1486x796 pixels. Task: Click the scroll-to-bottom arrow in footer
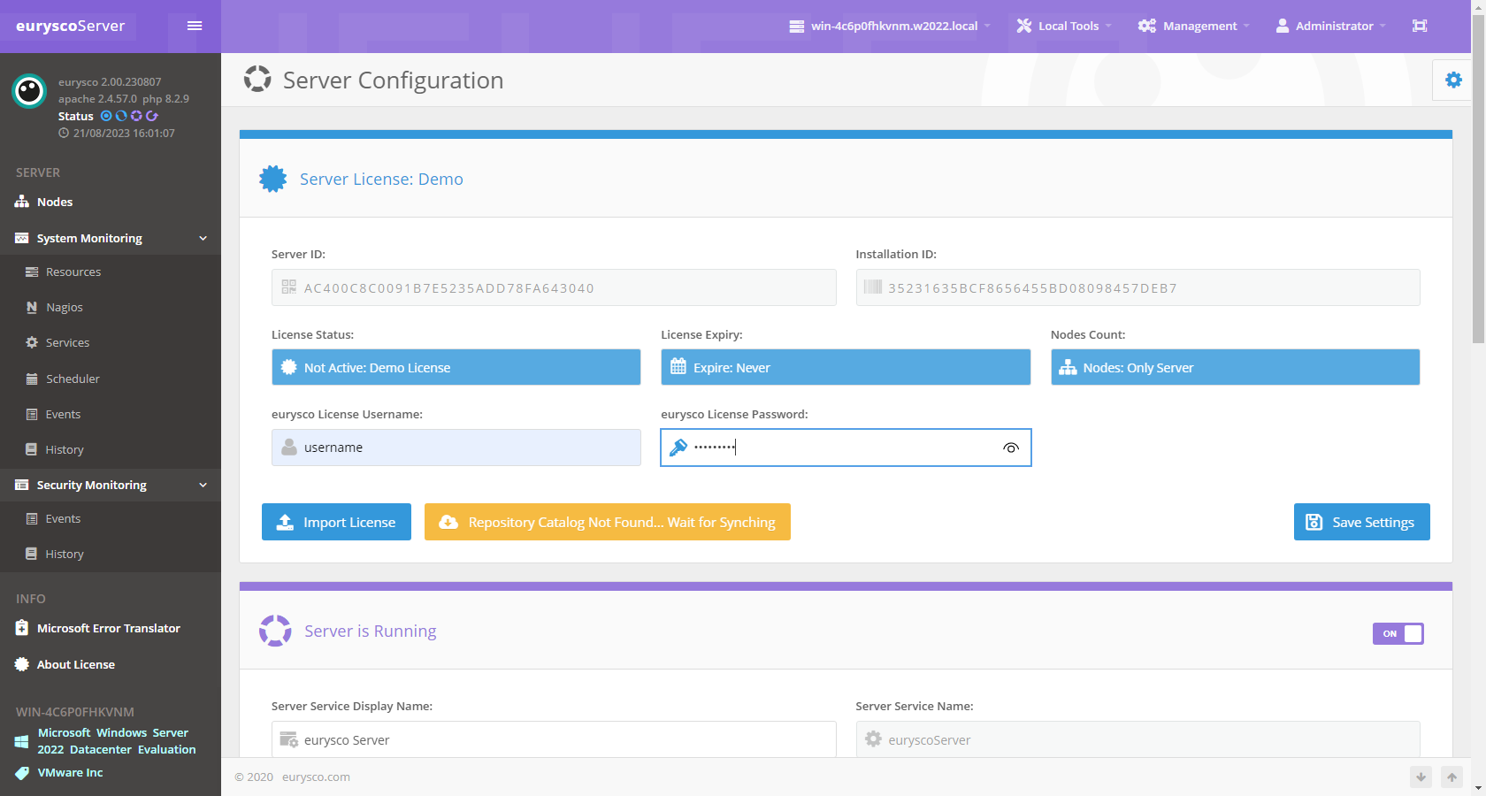pyautogui.click(x=1421, y=777)
